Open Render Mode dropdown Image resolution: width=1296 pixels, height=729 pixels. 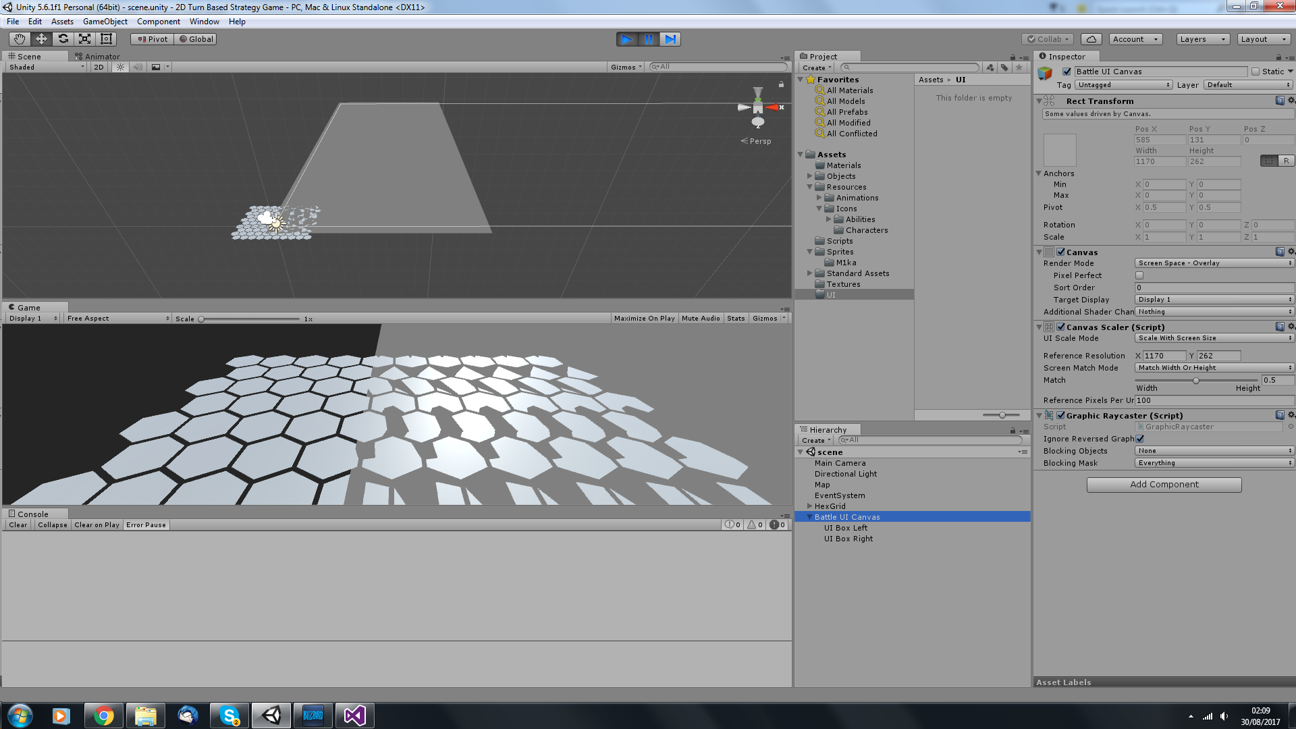coord(1214,263)
